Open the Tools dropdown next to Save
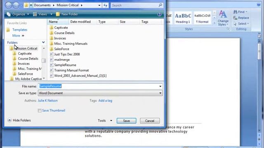Screen dimensions: 264x148 (111, 120)
